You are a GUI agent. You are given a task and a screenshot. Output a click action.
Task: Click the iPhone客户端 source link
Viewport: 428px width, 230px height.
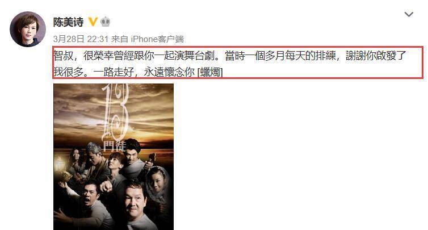[x=157, y=39]
